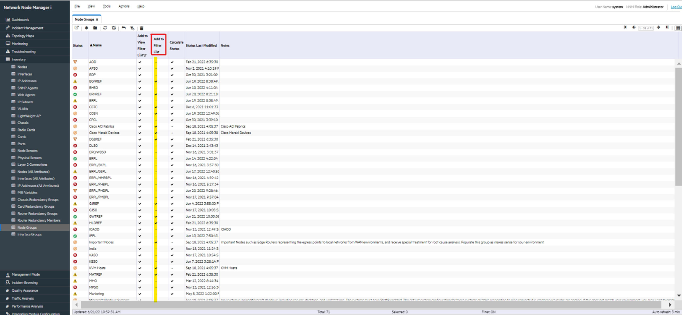Enable Add to View Filter List for BGNREF
The image size is (682, 315).
coord(140,81)
